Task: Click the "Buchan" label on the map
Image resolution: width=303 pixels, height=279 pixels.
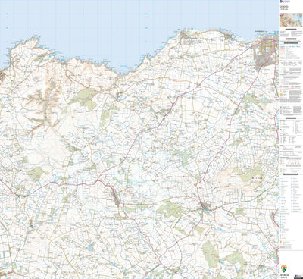Action: pyautogui.click(x=258, y=178)
